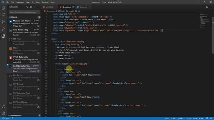Open the File menu
The width and height of the screenshot is (214, 120).
click(x=7, y=2)
